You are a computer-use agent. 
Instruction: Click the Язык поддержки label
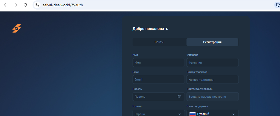coord(197,106)
